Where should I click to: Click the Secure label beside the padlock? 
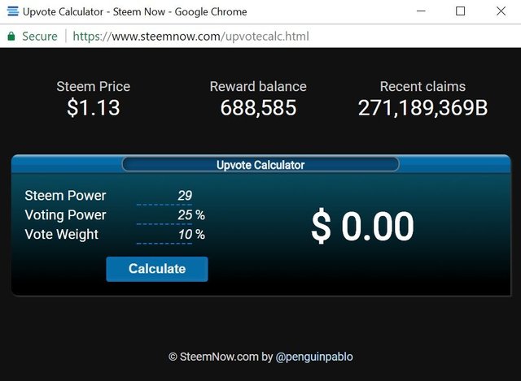[x=39, y=37]
